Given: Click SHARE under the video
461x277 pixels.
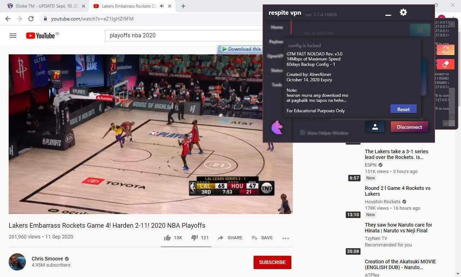Looking at the screenshot, I should [x=230, y=238].
